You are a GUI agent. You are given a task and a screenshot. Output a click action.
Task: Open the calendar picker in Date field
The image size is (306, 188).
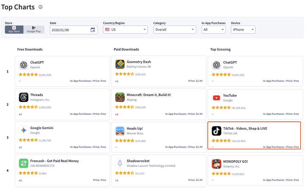coord(93,30)
